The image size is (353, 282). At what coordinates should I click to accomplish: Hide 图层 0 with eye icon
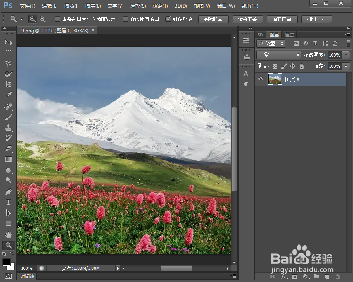tap(261, 79)
